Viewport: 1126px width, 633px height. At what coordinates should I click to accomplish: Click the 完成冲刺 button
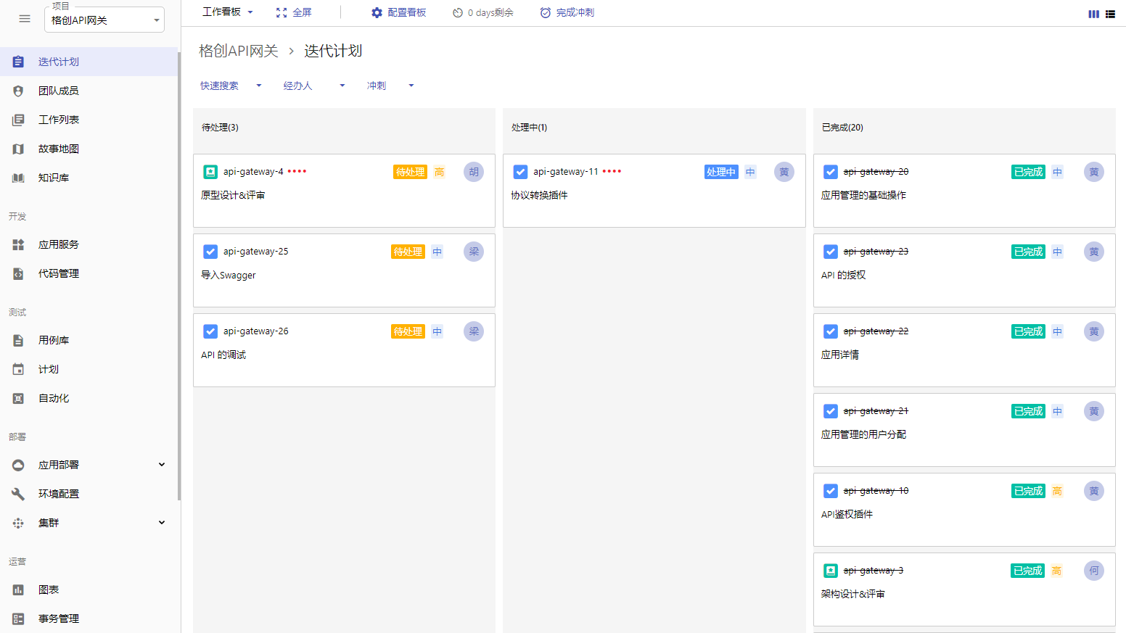click(567, 12)
